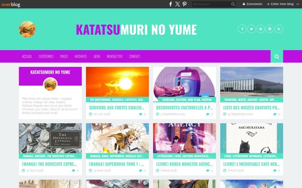Viewport: 302px width, 188px height.
Task: Click comment icon on Découvertes culturelles post
Action: [208, 114]
